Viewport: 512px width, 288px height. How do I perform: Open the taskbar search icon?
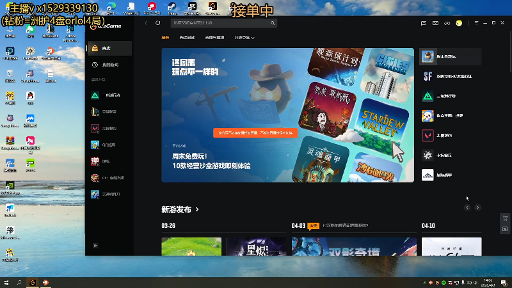click(19, 283)
